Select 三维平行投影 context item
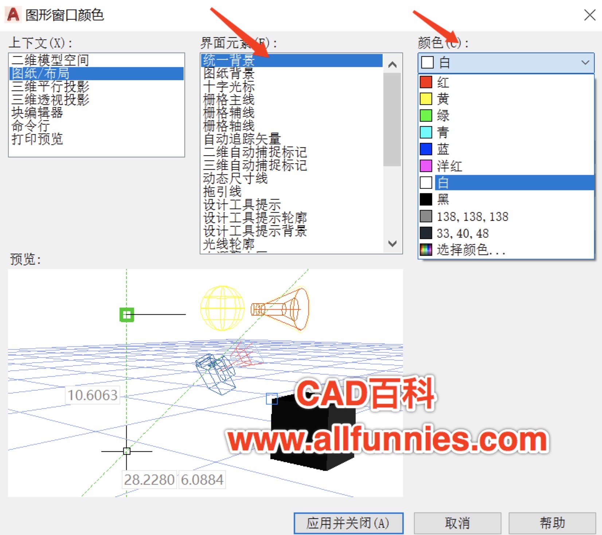This screenshot has height=535, width=602. 96,86
